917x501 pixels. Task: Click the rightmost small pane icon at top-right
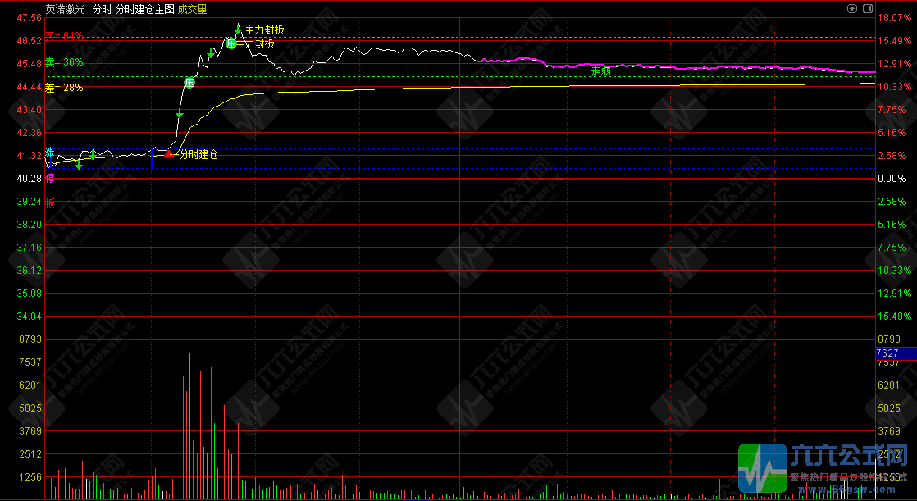tap(866, 8)
